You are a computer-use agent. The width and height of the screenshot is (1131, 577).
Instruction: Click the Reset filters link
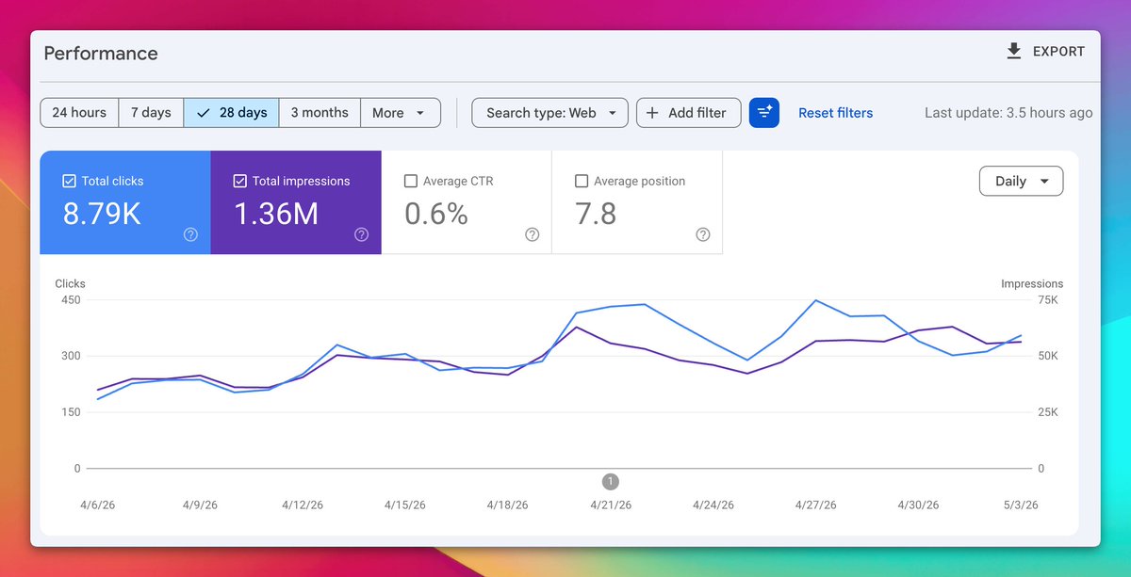pyautogui.click(x=836, y=113)
